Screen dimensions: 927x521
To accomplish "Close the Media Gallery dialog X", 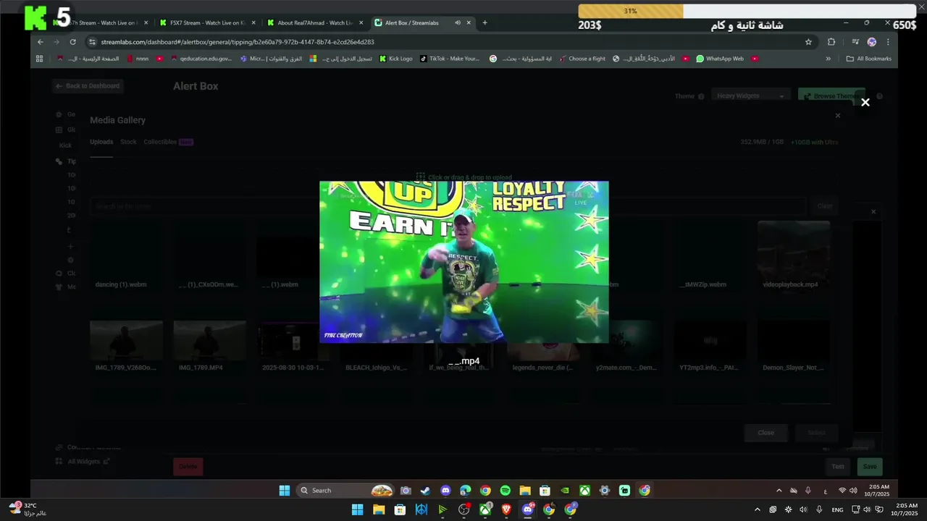I will pyautogui.click(x=838, y=116).
